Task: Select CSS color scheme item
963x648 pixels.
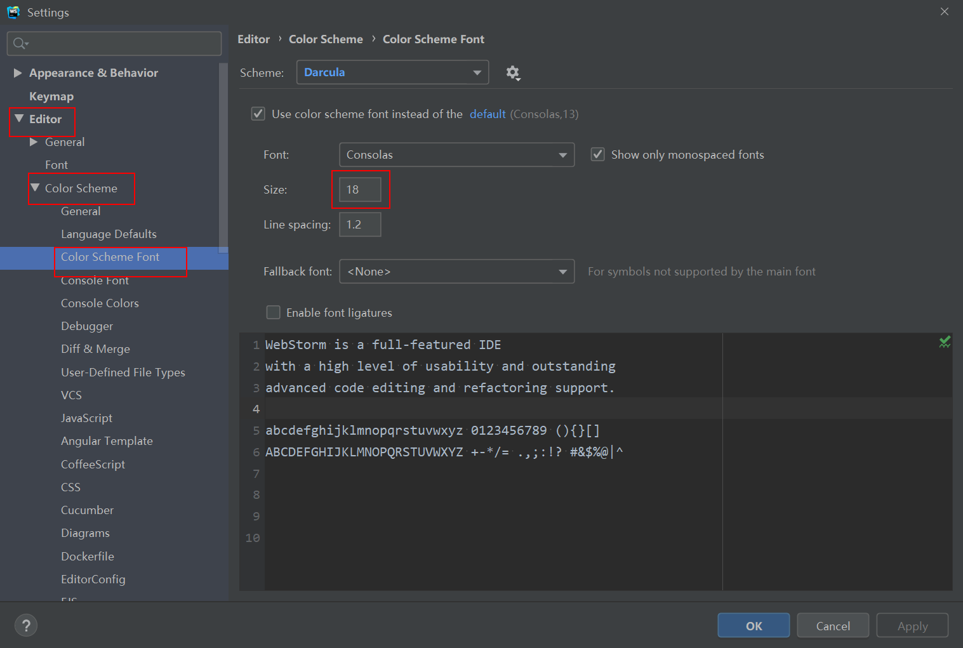Action: coord(70,487)
